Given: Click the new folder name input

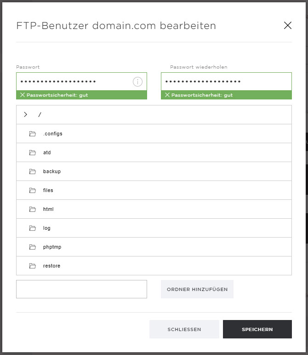Looking at the screenshot, I should tap(81, 289).
